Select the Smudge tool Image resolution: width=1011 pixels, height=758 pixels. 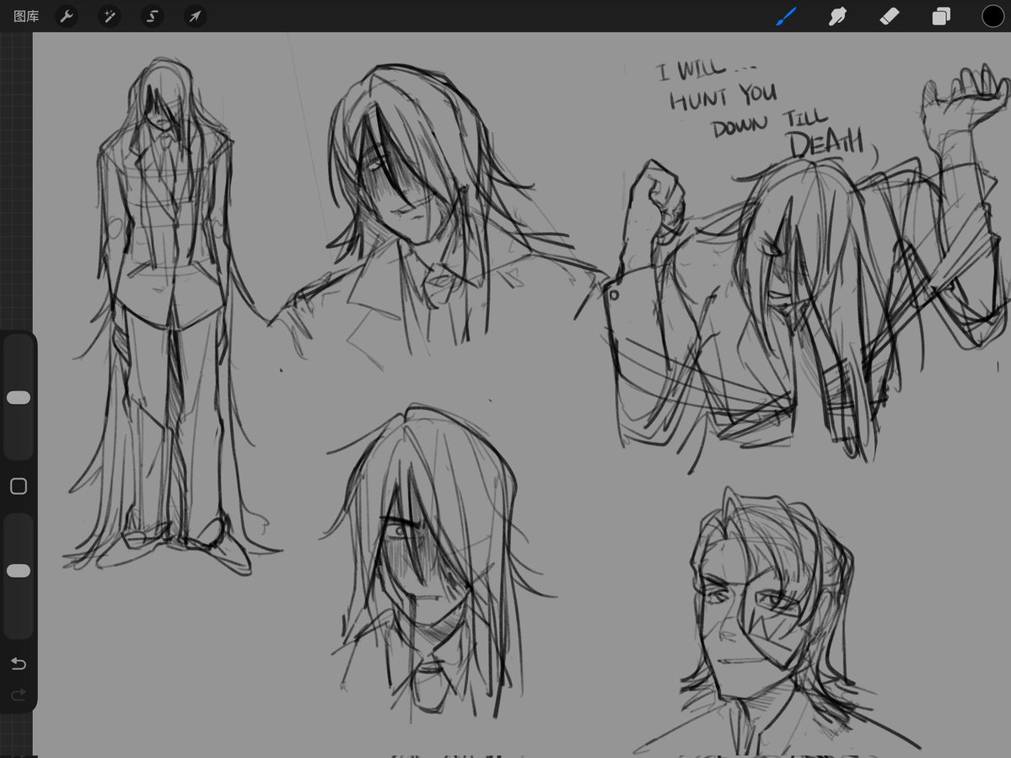[837, 16]
